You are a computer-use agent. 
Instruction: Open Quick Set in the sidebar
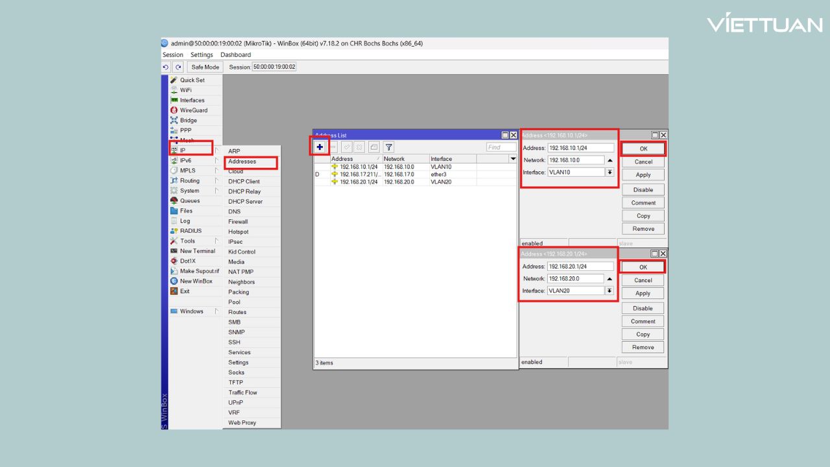(192, 80)
